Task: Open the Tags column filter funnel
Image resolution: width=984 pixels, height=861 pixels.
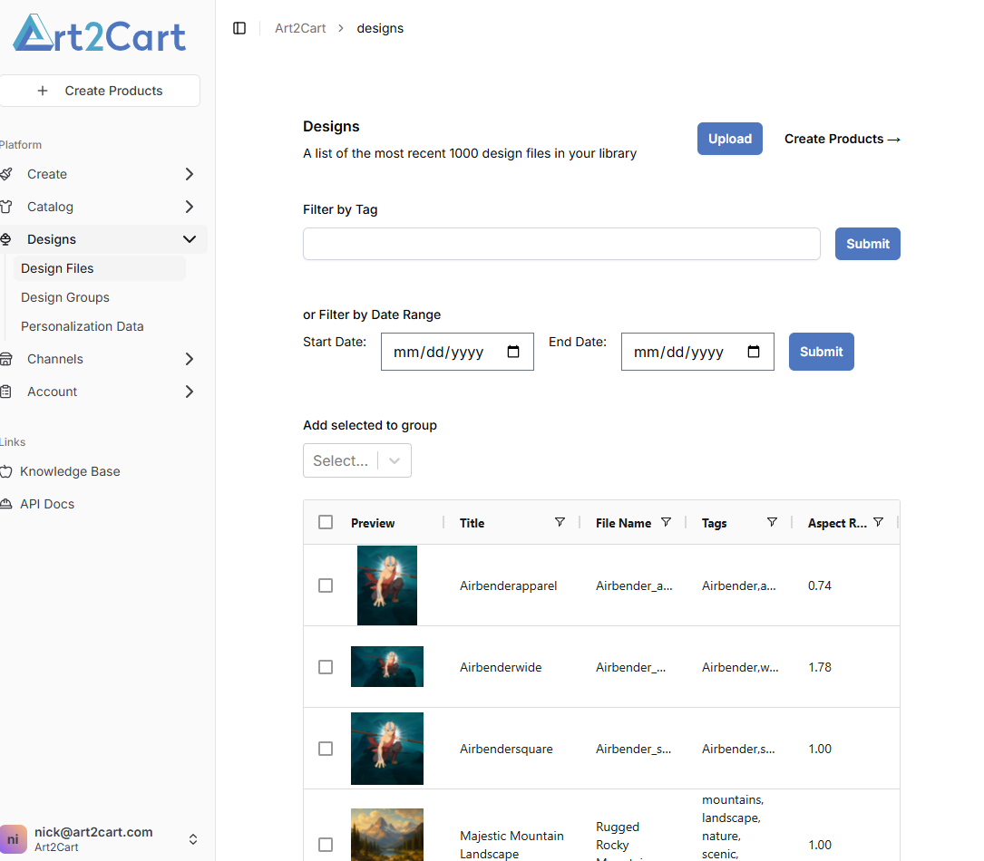Action: pos(772,522)
